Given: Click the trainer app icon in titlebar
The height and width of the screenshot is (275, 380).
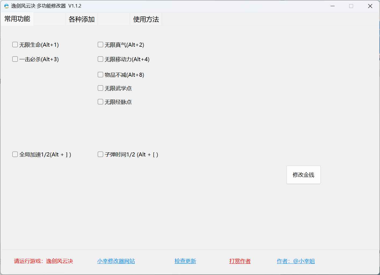Looking at the screenshot, I should (6, 6).
